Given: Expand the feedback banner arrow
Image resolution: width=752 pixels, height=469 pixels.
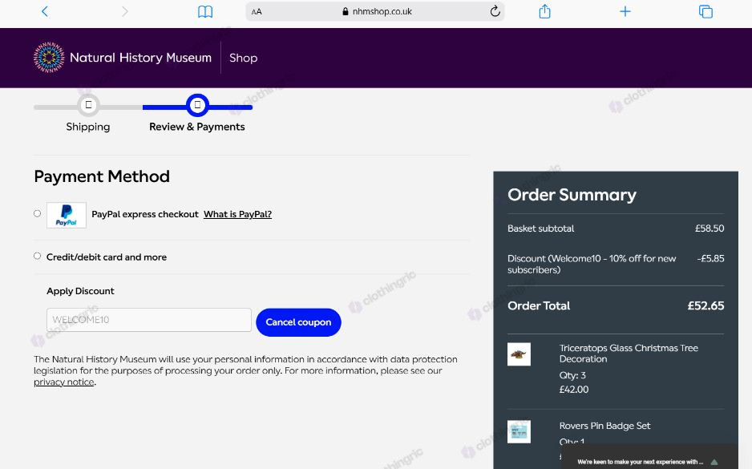Looking at the screenshot, I should [x=714, y=462].
